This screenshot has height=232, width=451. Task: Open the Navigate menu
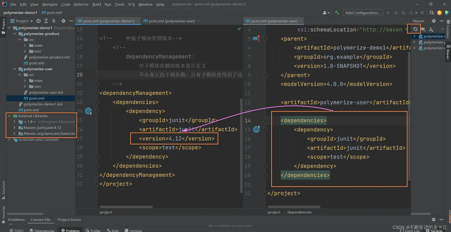[50, 4]
